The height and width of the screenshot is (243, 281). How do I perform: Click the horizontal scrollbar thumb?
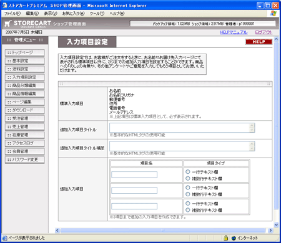click(x=163, y=231)
